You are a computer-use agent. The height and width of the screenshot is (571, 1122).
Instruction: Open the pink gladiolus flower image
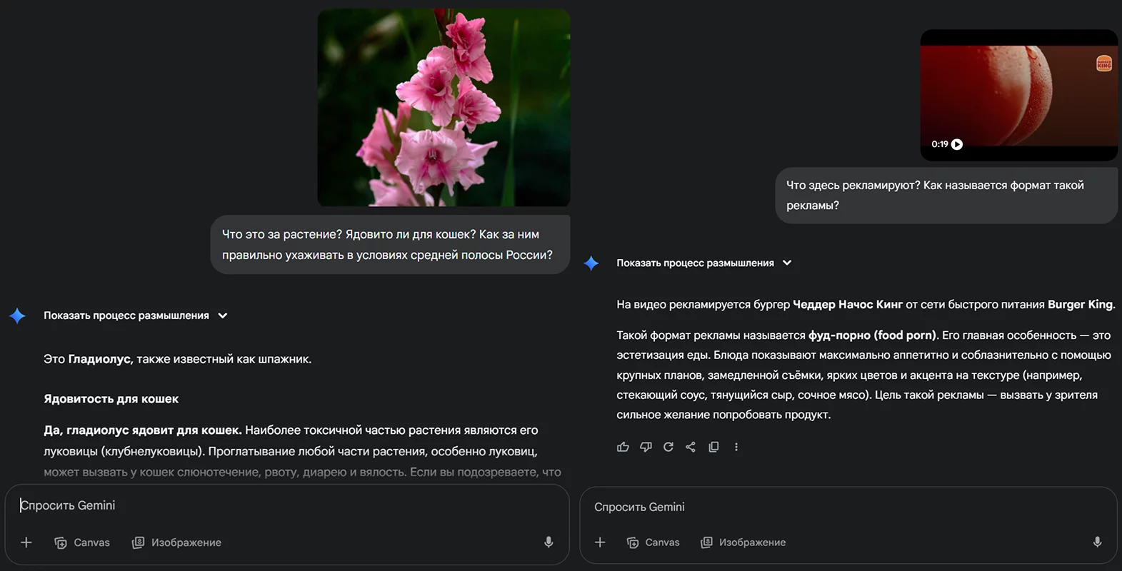444,108
